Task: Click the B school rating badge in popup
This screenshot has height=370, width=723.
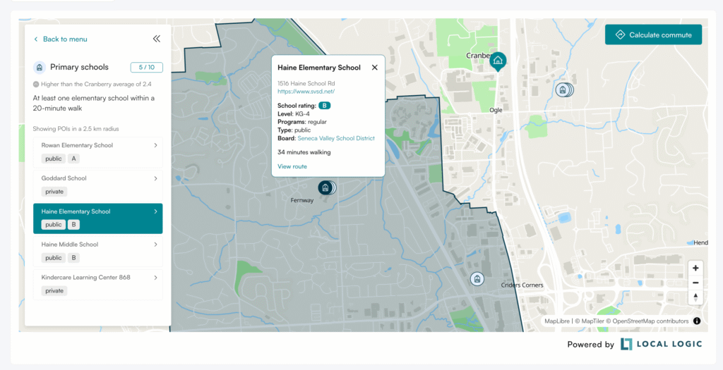Action: (x=325, y=106)
